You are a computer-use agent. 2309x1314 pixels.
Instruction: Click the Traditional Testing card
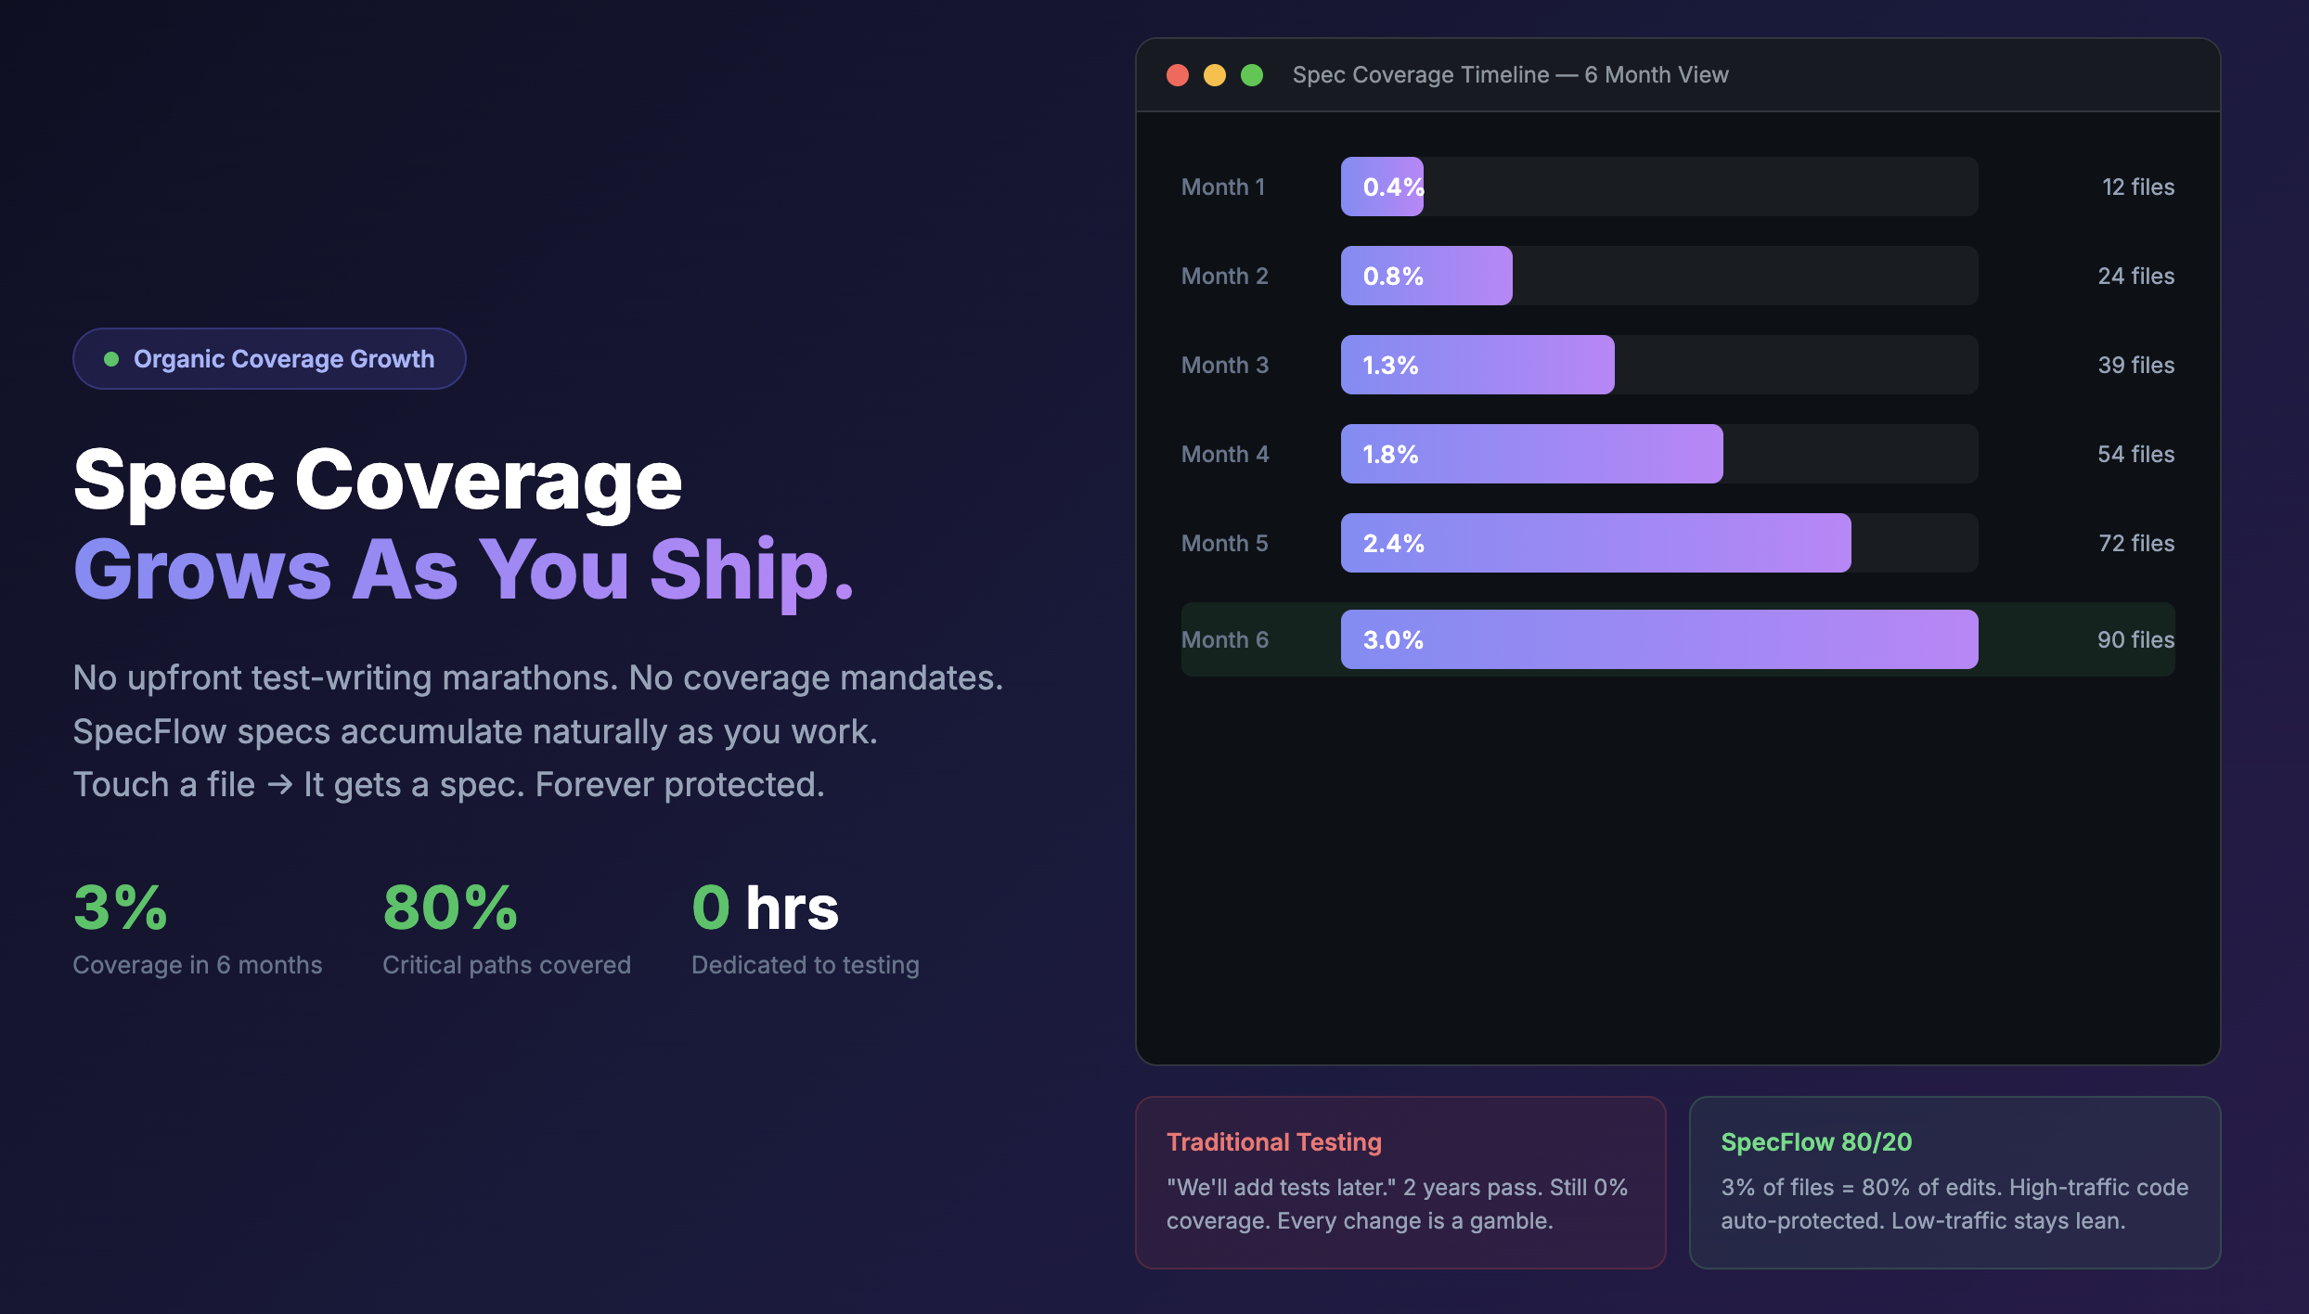(1400, 1182)
